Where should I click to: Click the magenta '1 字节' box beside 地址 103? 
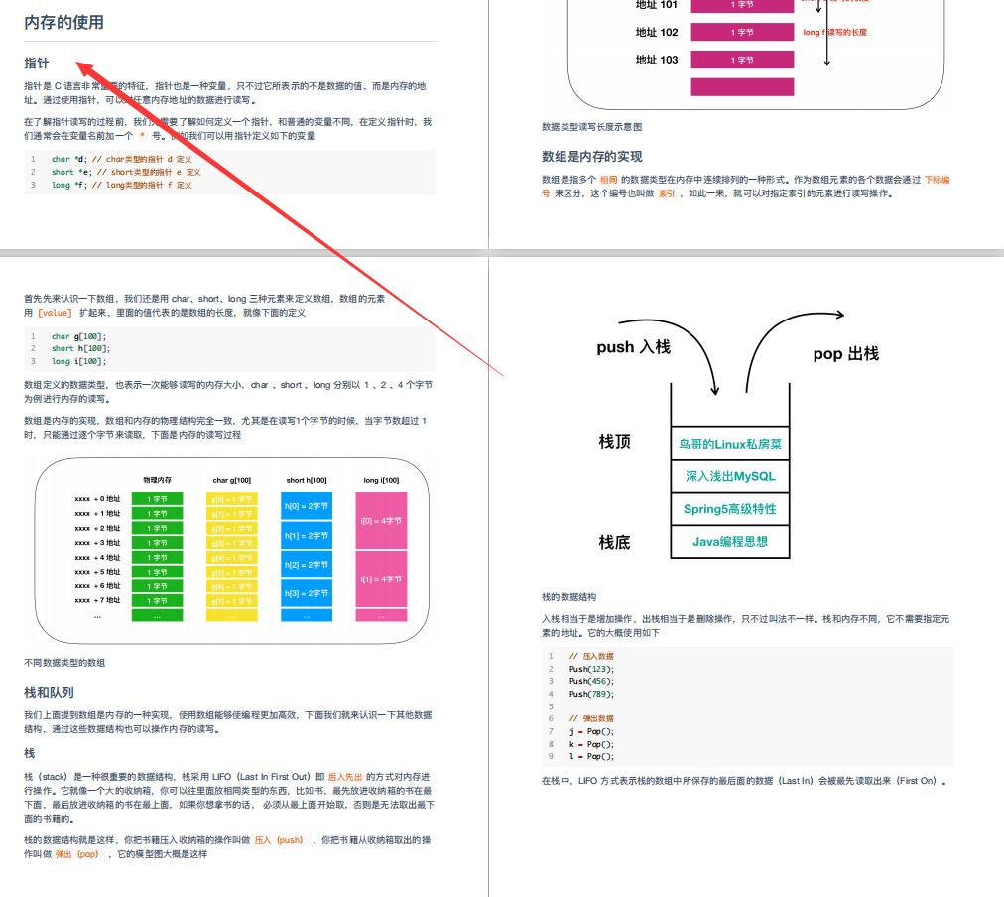point(742,60)
